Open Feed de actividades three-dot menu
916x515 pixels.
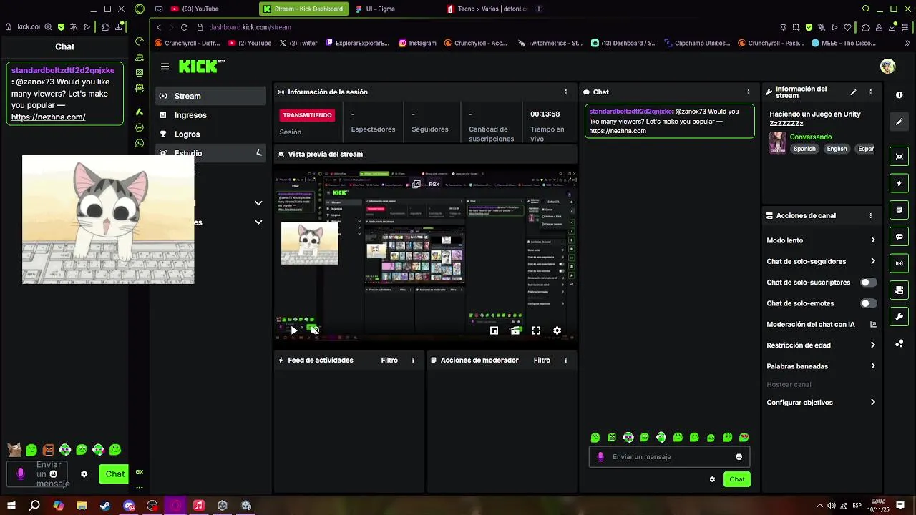click(413, 360)
